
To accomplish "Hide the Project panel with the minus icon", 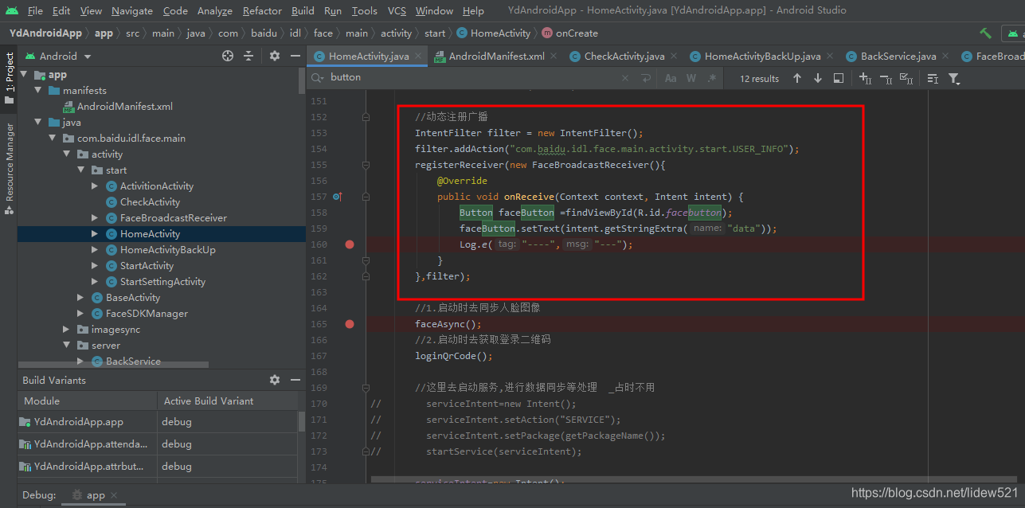I will [295, 56].
